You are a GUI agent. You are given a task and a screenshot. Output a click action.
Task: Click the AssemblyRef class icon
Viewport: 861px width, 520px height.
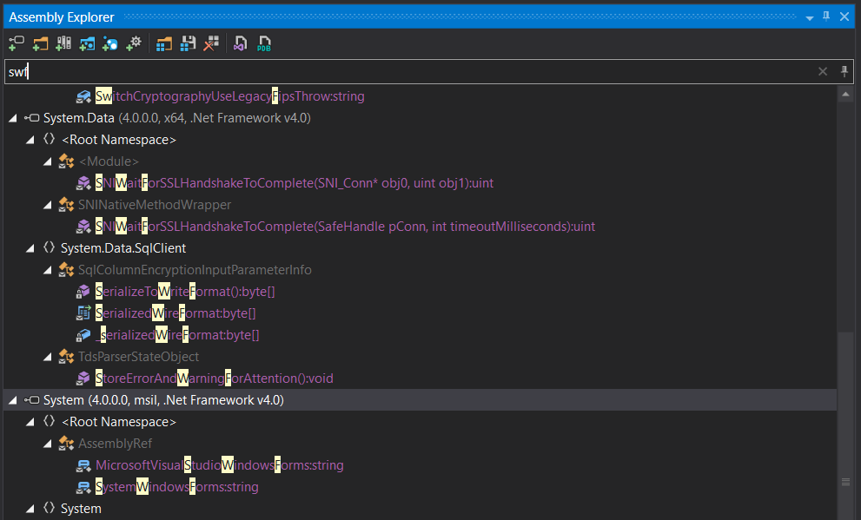coord(66,444)
